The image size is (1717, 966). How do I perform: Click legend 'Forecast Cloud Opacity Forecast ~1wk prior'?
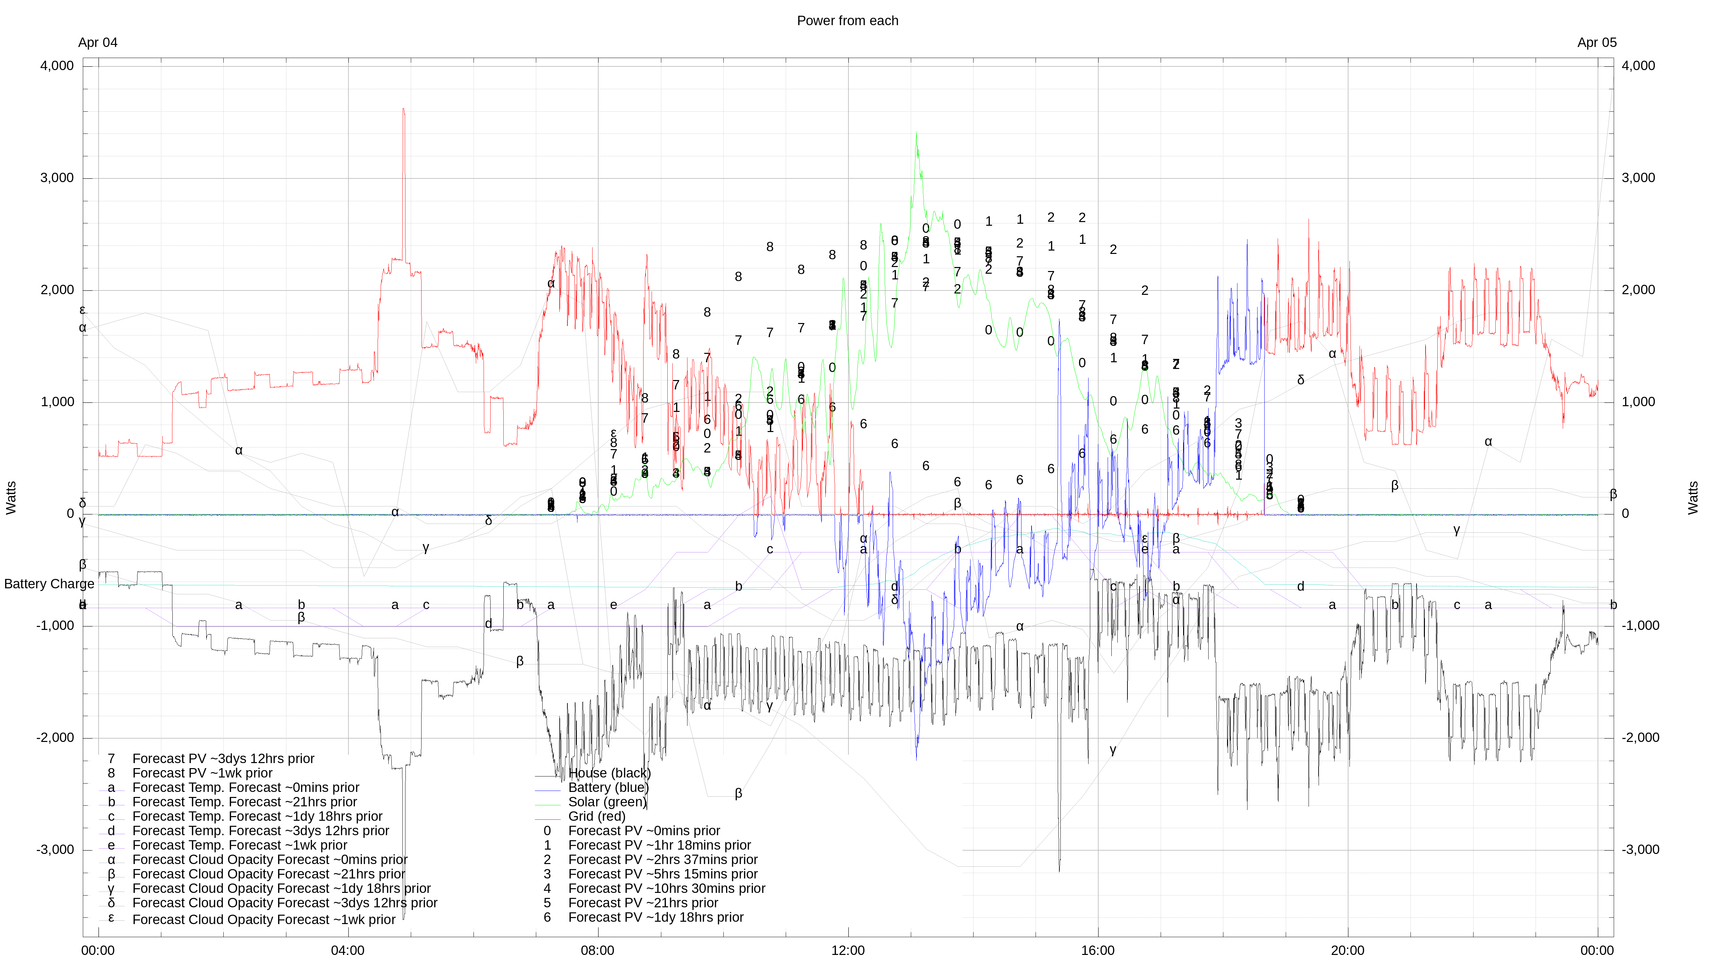pos(264,919)
